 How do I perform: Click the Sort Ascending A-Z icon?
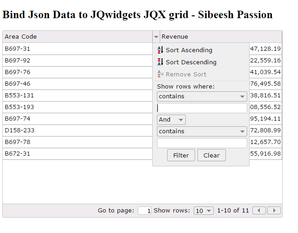[x=160, y=50]
